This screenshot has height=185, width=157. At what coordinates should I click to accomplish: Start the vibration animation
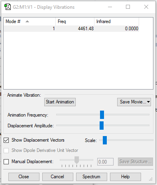[x=60, y=102]
